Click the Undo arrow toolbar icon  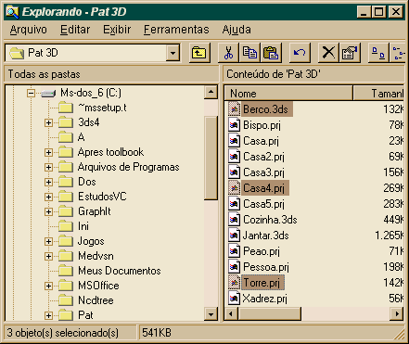[x=300, y=53]
